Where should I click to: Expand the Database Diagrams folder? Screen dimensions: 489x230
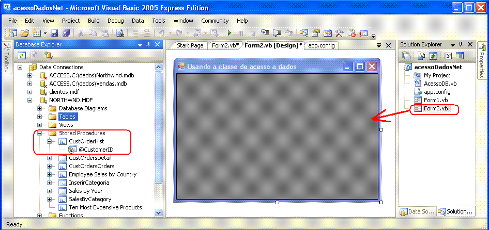click(x=40, y=108)
